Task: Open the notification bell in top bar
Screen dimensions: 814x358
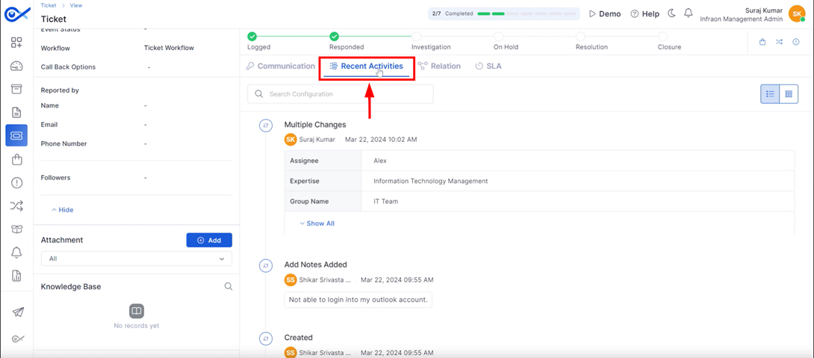Action: click(x=689, y=13)
